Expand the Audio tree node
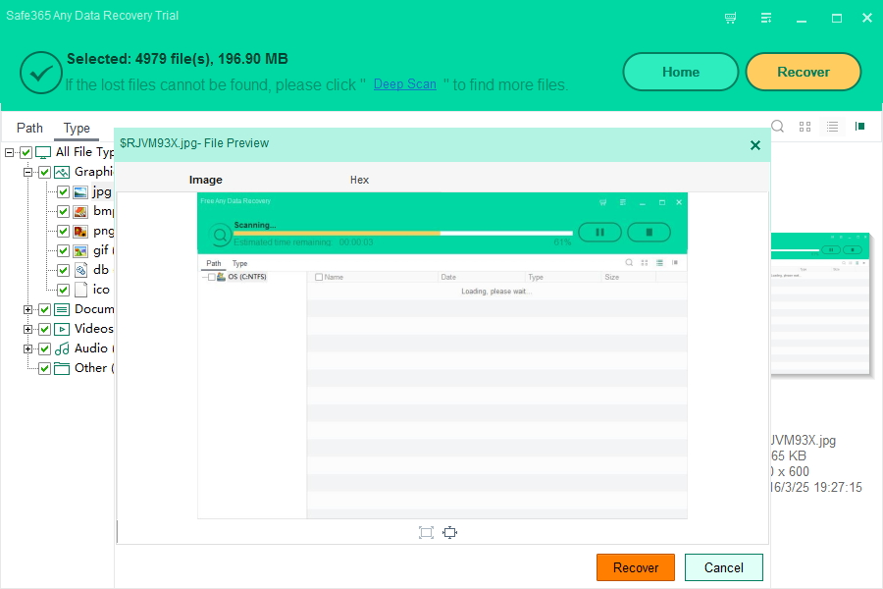Viewport: 883px width, 589px height. [27, 348]
